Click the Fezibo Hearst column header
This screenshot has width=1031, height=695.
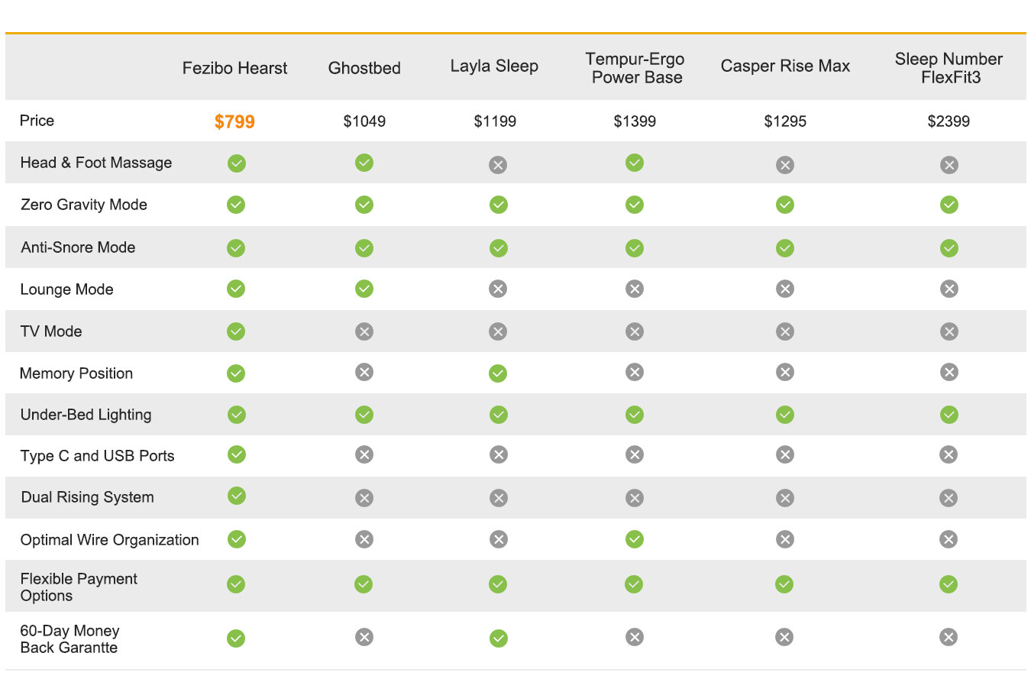point(234,68)
